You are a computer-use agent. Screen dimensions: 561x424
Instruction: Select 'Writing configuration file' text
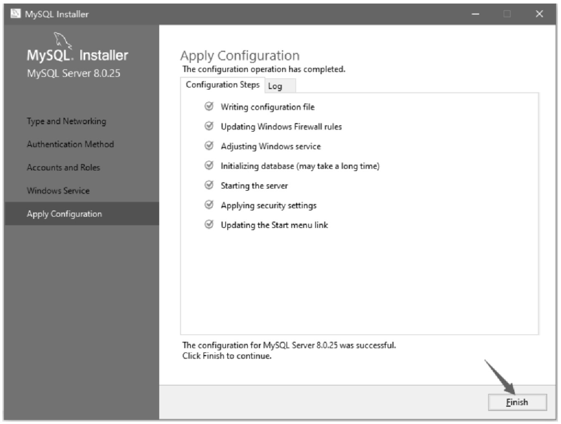pyautogui.click(x=267, y=107)
